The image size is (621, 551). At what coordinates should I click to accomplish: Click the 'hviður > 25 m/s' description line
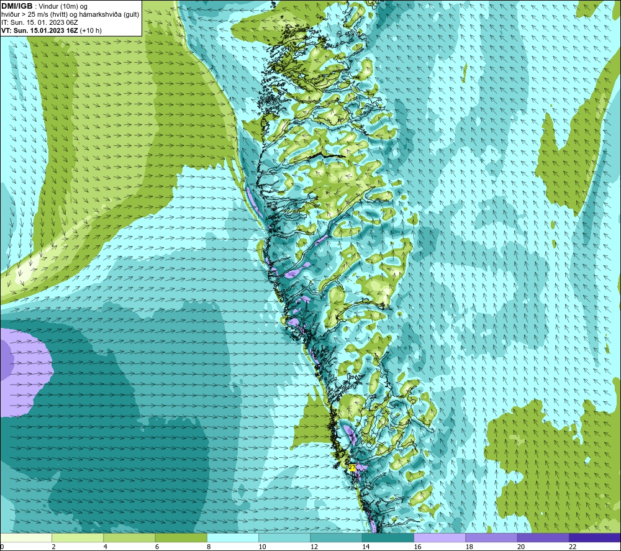70,14
